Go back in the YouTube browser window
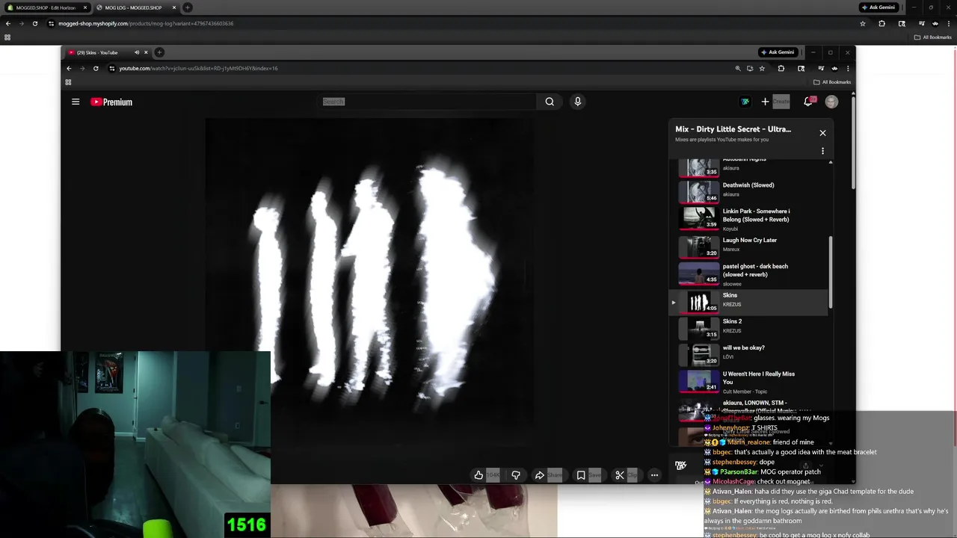The width and height of the screenshot is (957, 538). click(x=69, y=68)
